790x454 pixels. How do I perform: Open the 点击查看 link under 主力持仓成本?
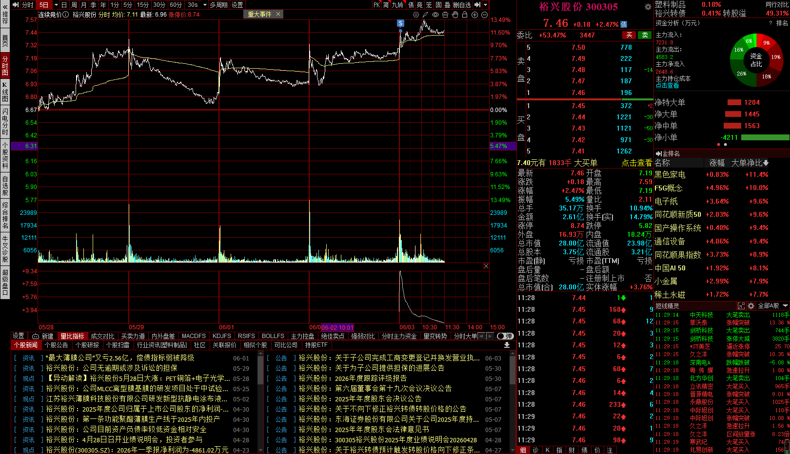(x=667, y=86)
